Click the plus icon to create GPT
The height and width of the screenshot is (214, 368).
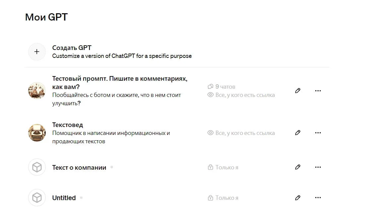pos(37,52)
